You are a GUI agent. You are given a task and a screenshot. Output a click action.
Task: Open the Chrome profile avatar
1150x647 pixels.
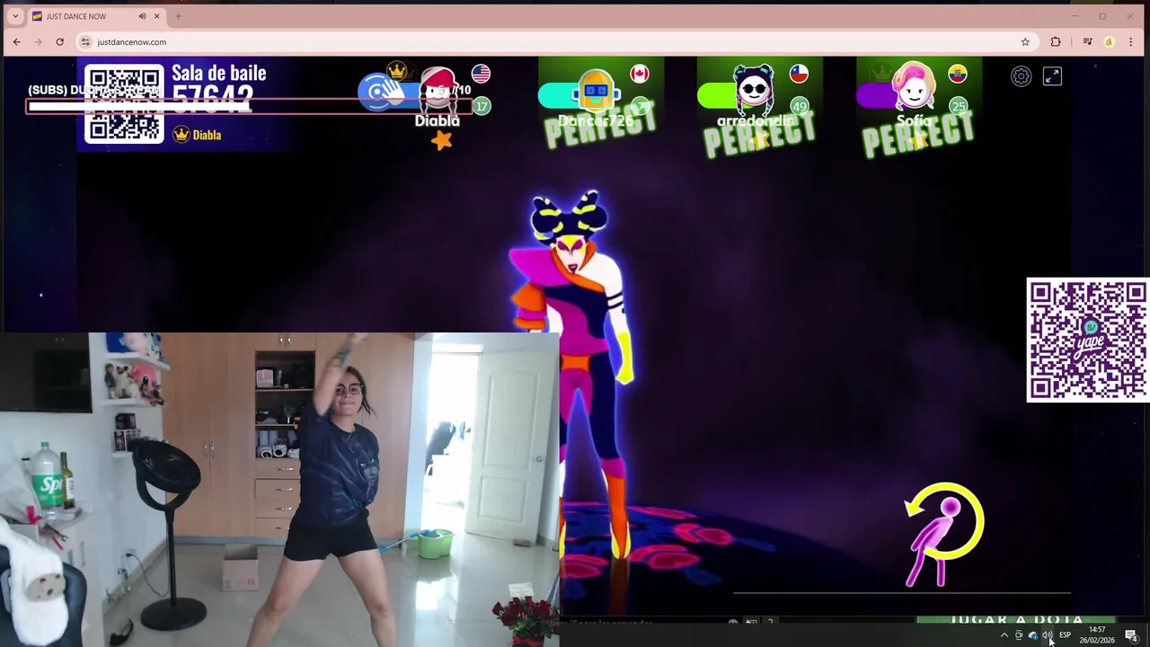(x=1109, y=41)
